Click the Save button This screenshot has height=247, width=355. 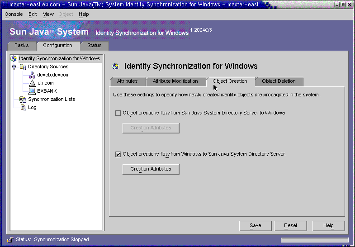point(256,226)
